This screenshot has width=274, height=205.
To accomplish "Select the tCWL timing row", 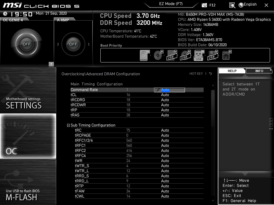I will click(139, 196).
